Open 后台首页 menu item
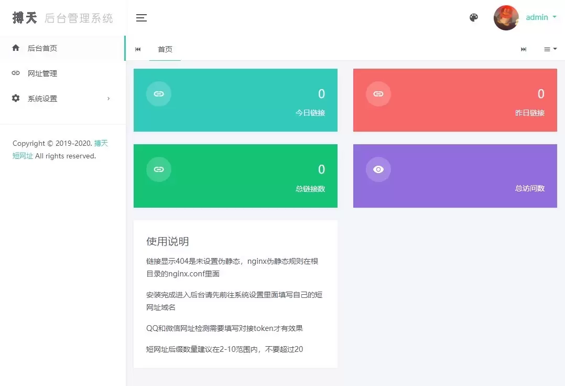Screen dimensions: 565x386 pyautogui.click(x=62, y=48)
